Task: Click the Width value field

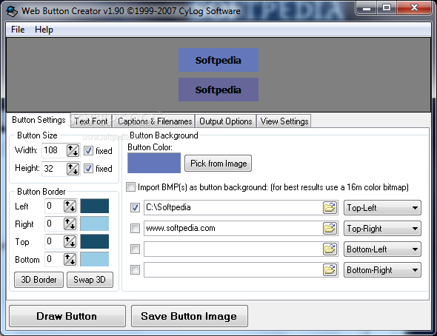Action: point(54,150)
